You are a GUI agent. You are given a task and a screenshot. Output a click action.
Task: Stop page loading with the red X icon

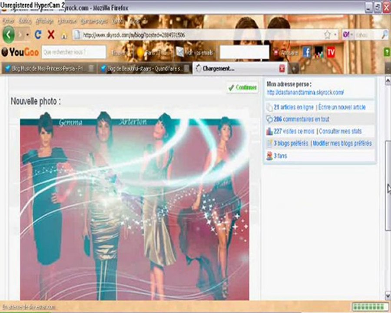(51, 35)
